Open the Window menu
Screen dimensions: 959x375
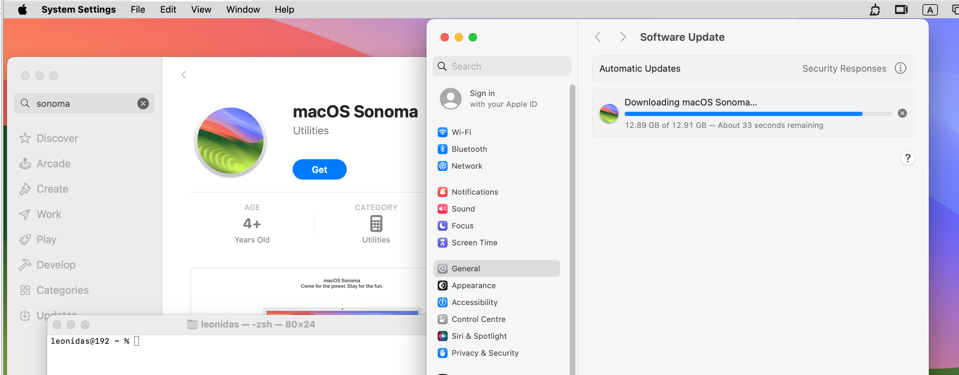click(x=243, y=9)
